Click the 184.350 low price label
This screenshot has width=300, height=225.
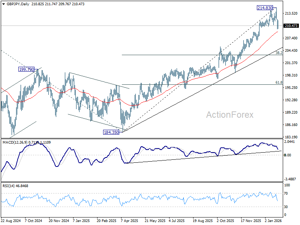pos(111,132)
